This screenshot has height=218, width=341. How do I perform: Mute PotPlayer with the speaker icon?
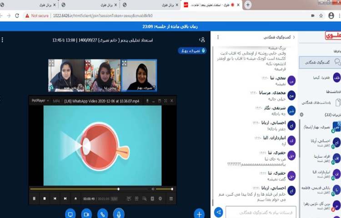pyautogui.click(x=153, y=189)
